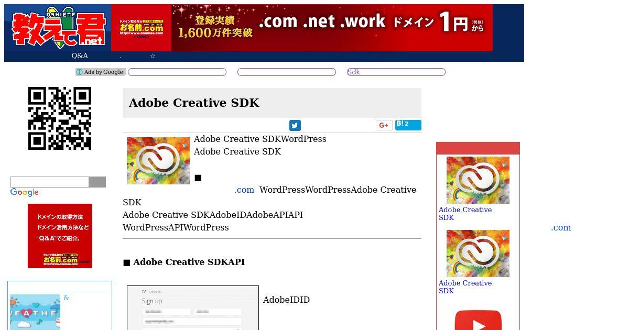Click the Creative Cloud article thumbnail
The image size is (629, 330).
coord(158,161)
